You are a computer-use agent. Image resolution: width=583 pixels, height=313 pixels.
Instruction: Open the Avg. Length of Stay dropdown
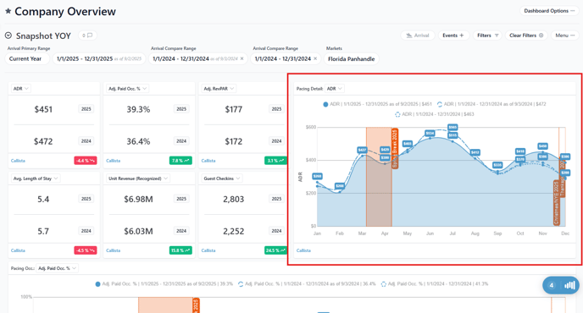[36, 178]
